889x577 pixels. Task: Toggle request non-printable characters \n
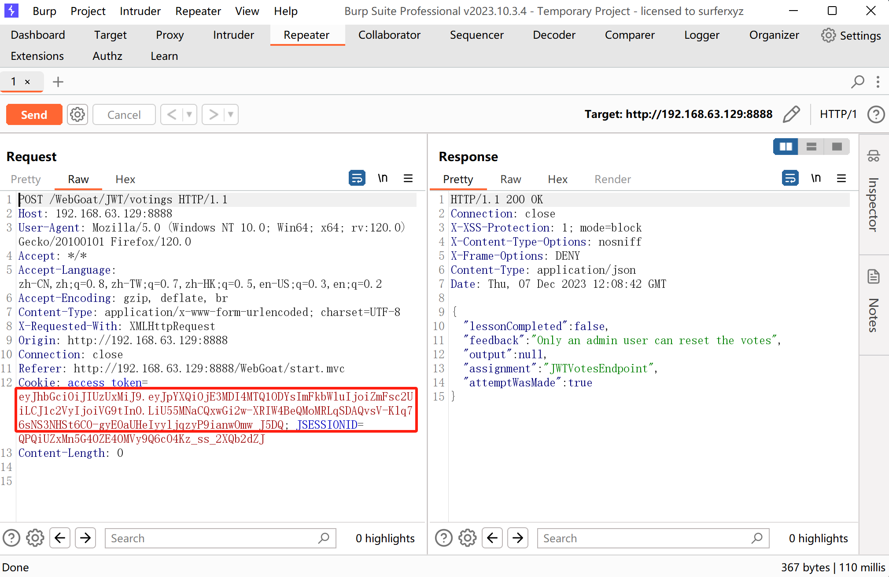(x=383, y=178)
